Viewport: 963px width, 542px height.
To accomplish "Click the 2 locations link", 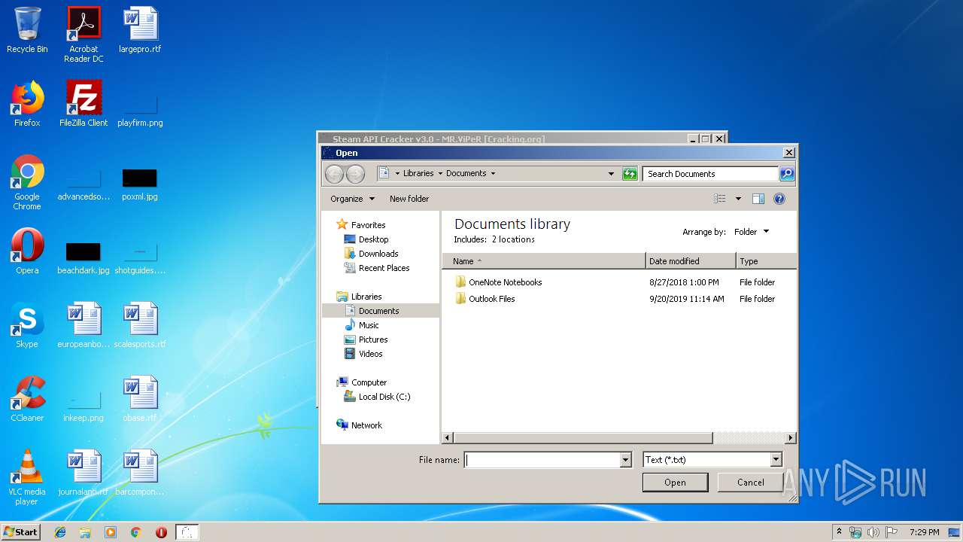I will tap(513, 239).
